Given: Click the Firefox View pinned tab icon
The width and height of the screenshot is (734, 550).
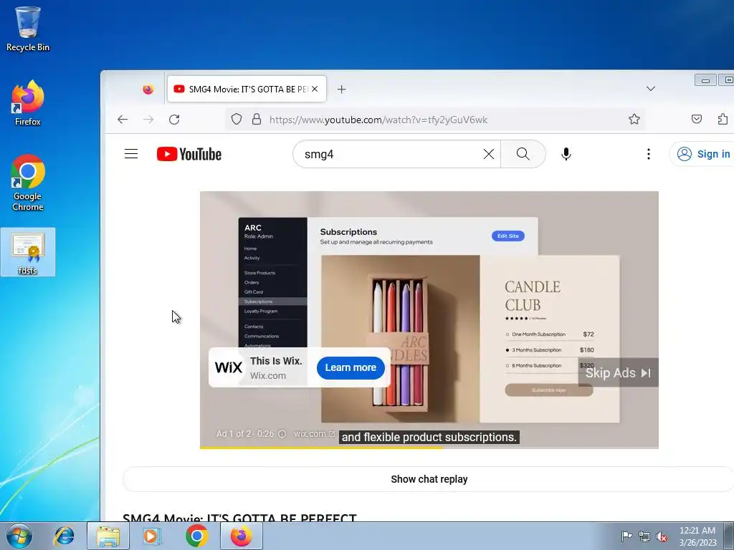Looking at the screenshot, I should pyautogui.click(x=148, y=89).
